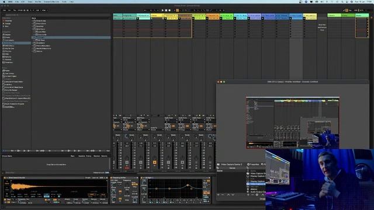Arm the transport Record button
374x210 pixels.
pos(169,10)
